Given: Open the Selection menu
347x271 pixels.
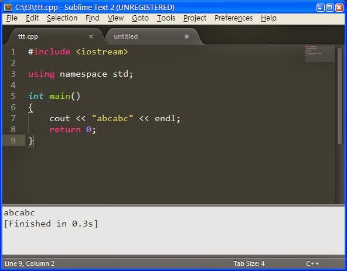Looking at the screenshot, I should point(62,18).
